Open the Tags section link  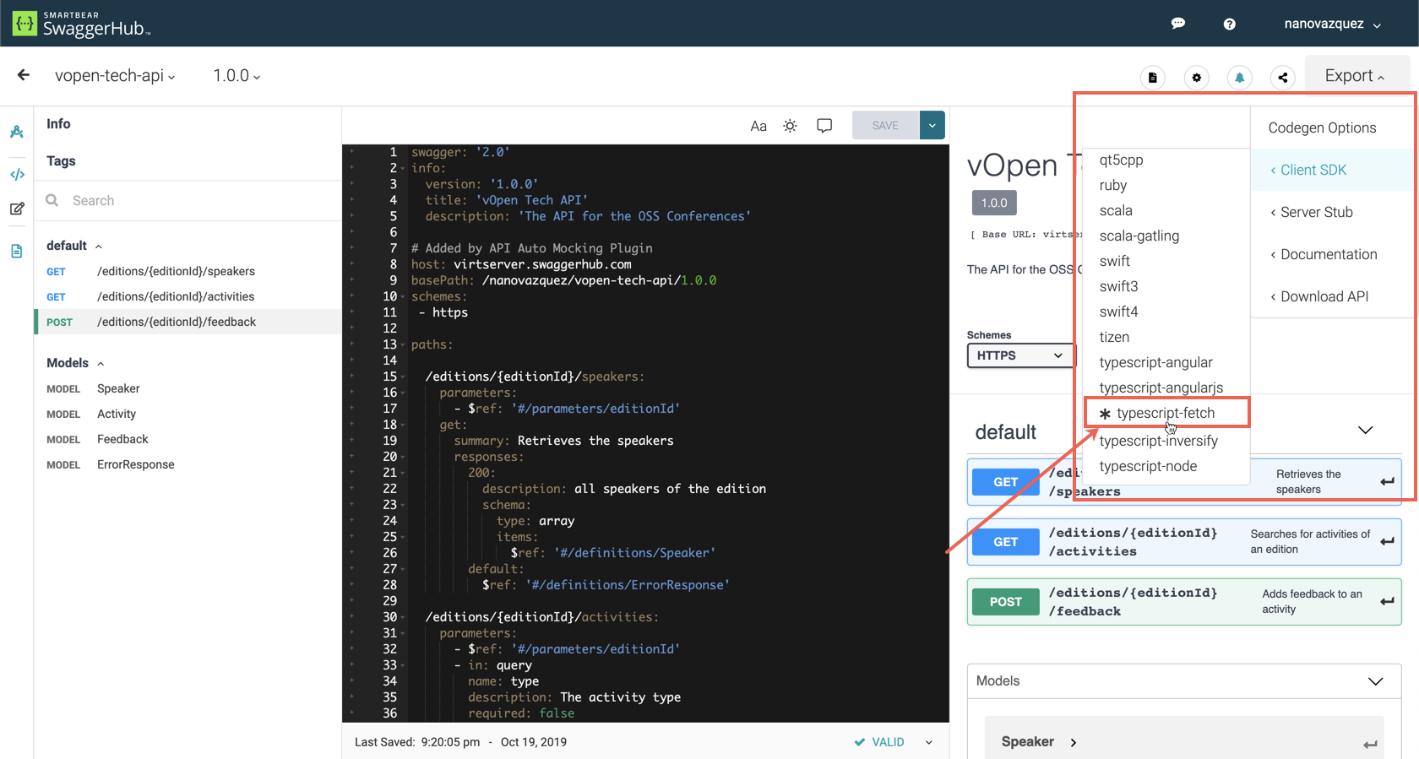coord(61,161)
